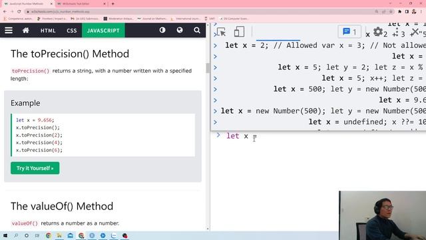Activate DevTools inspect element tool
Viewport: 426px width, 240px height.
click(x=222, y=32)
